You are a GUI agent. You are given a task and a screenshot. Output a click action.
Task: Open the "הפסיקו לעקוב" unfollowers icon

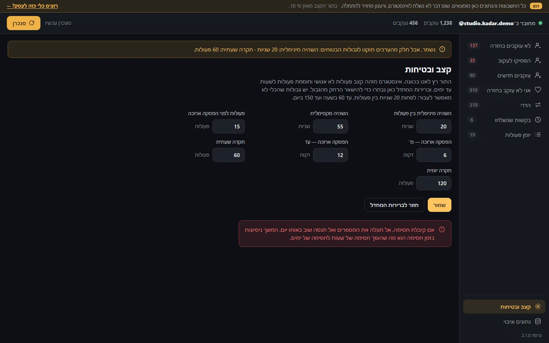[538, 60]
